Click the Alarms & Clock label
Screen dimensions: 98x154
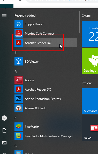tap(35, 108)
